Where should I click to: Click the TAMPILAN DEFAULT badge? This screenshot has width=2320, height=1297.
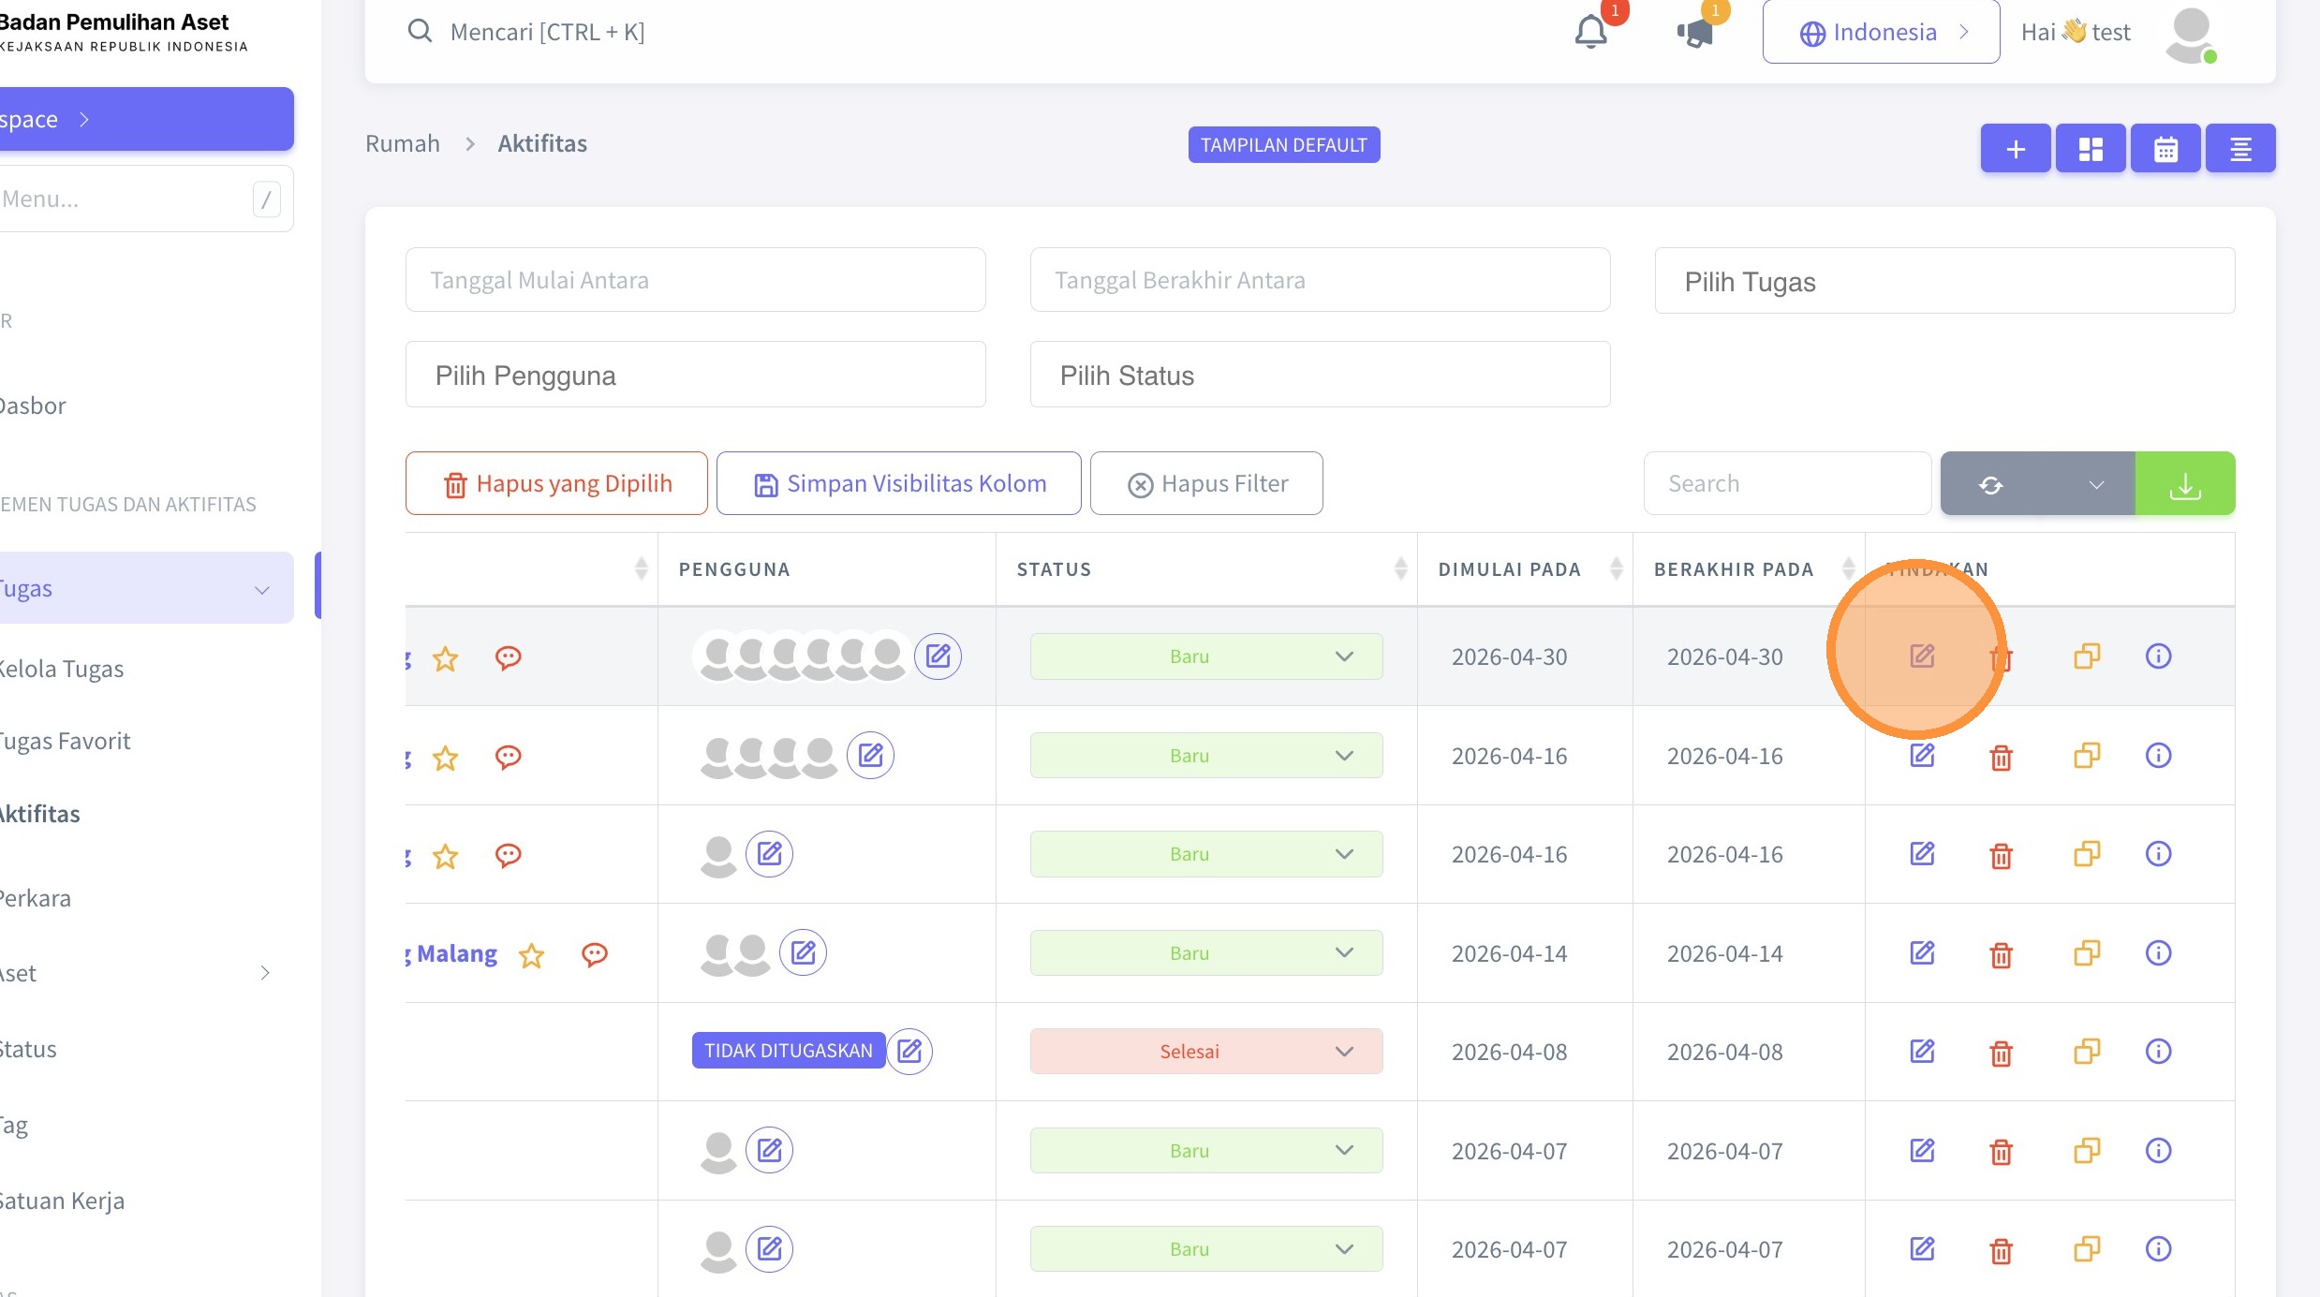tap(1284, 145)
